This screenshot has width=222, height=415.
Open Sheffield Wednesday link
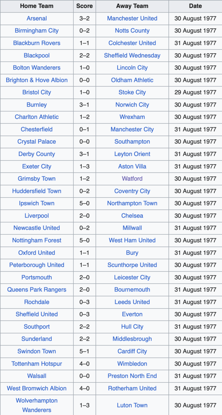click(132, 55)
